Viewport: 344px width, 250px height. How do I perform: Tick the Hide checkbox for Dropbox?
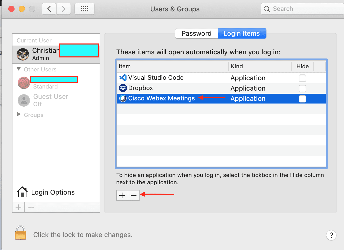[x=302, y=89]
